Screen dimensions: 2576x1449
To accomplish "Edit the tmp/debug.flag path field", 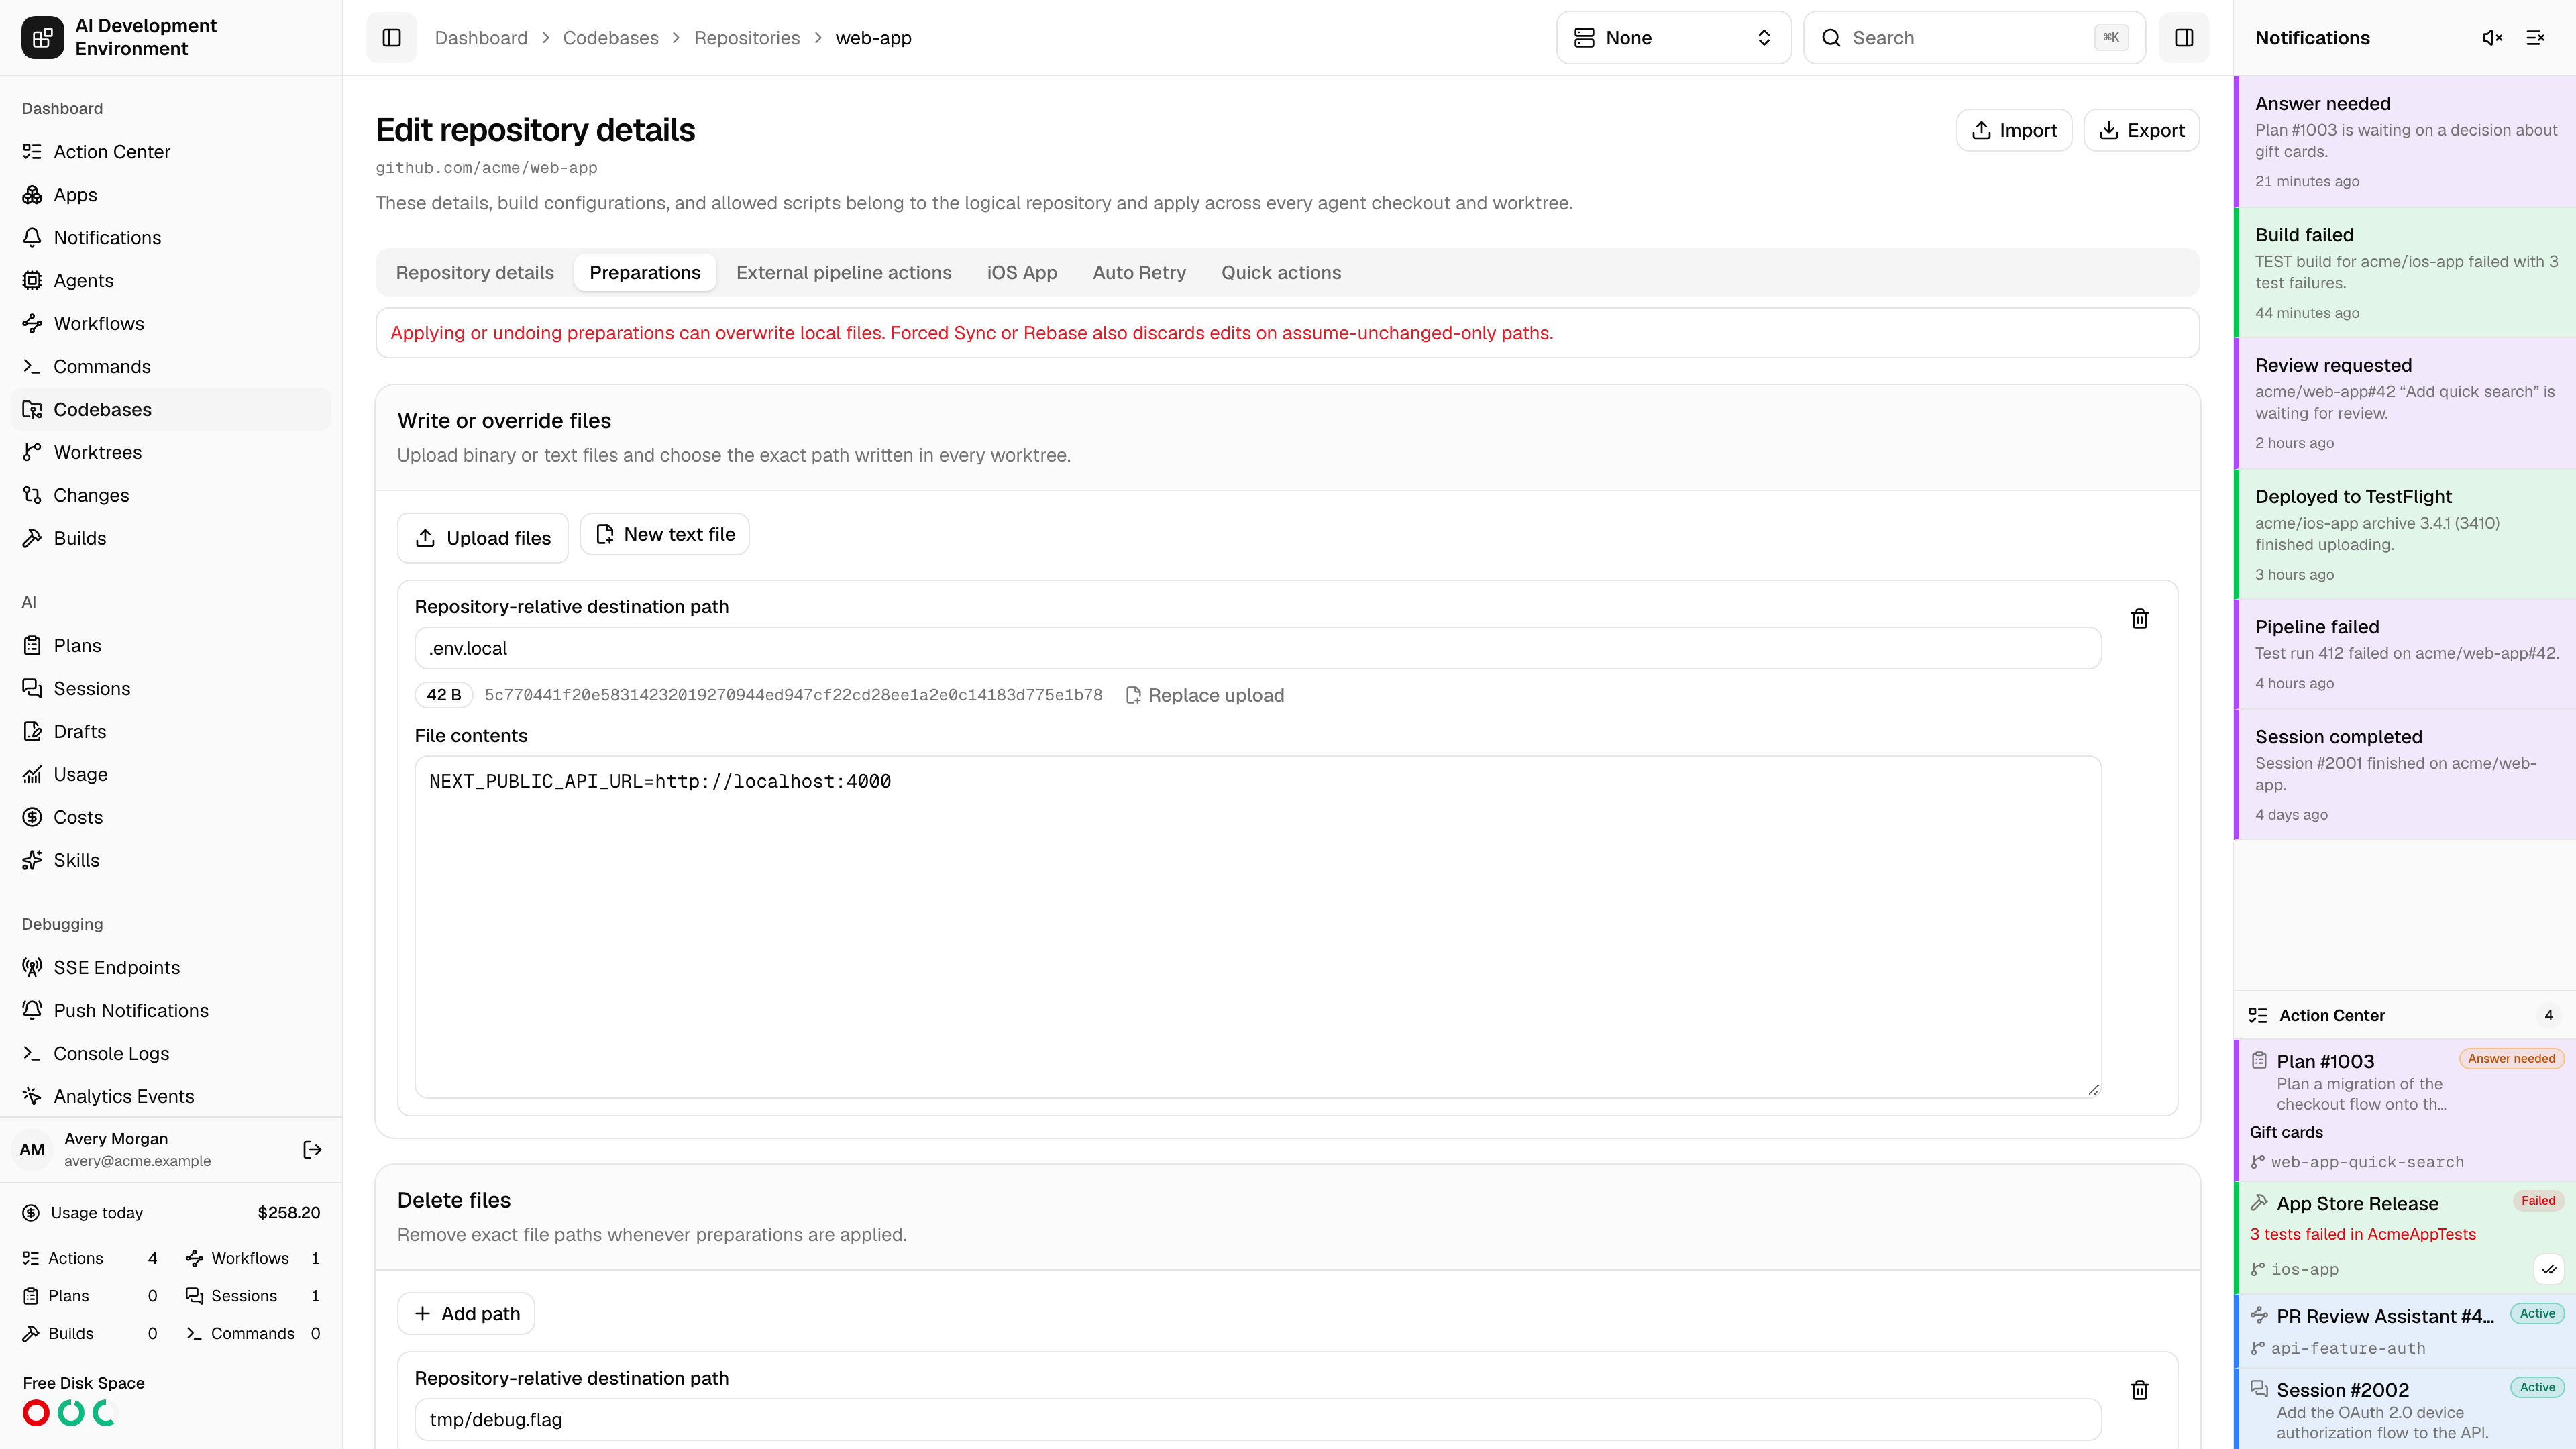I will 1258,1420.
